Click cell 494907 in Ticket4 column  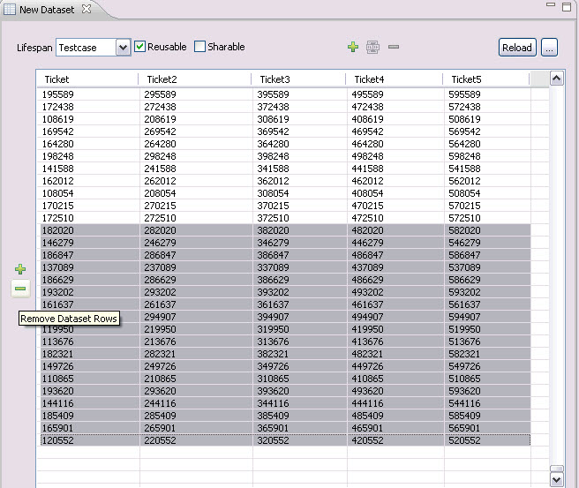(395, 317)
